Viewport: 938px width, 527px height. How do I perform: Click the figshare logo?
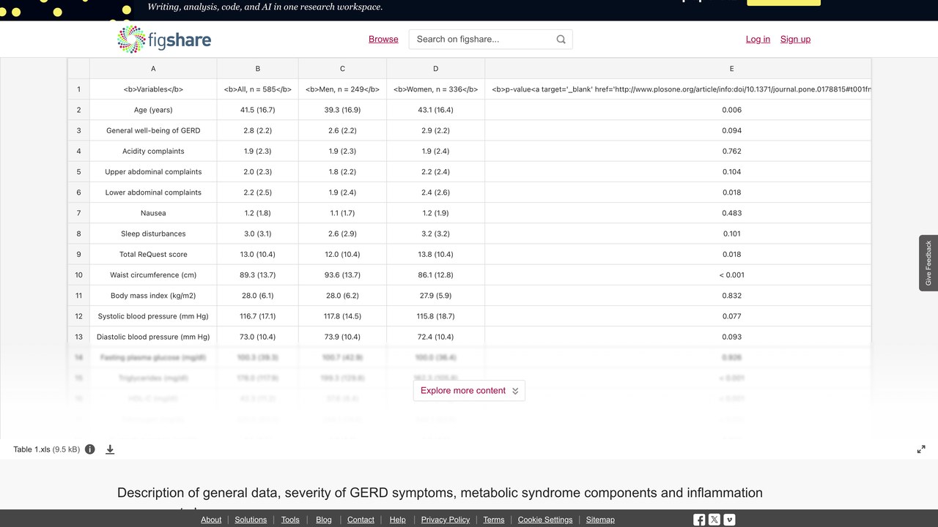[x=164, y=40]
